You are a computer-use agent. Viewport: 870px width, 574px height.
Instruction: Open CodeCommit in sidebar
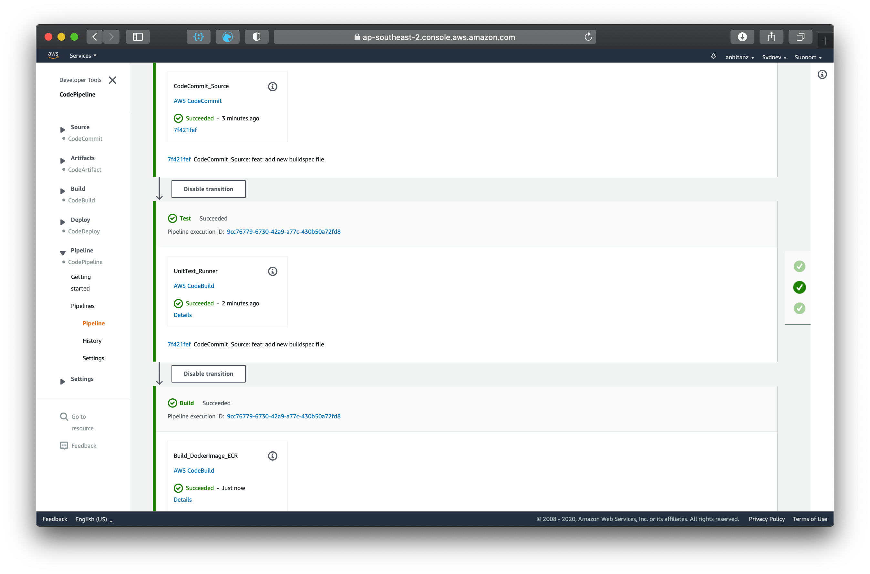coord(85,139)
